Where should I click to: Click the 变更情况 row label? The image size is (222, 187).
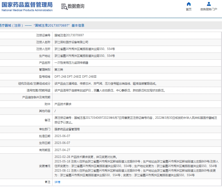click(x=45, y=166)
